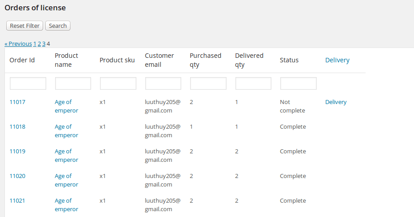Image resolution: width=414 pixels, height=217 pixels.
Task: Click Delivery link for order 11017
Action: [336, 102]
